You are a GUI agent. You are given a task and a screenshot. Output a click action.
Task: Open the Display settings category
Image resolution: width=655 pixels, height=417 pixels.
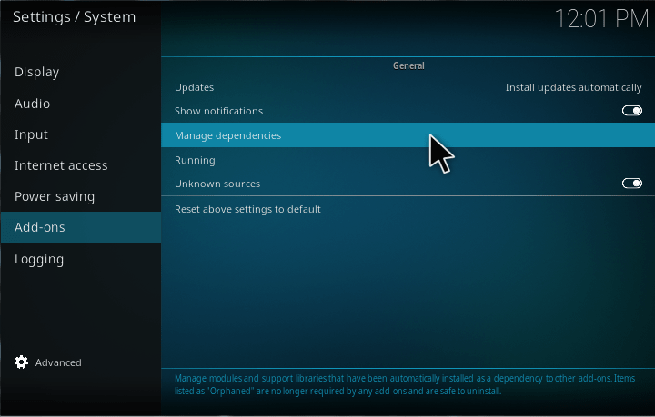pyautogui.click(x=81, y=72)
